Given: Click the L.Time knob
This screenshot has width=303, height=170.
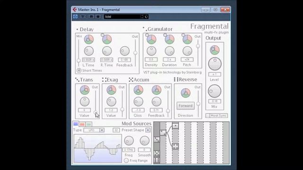Looking at the screenshot, I should pos(89,51).
